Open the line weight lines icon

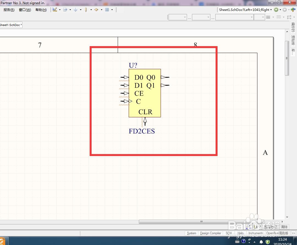[x=268, y=17]
